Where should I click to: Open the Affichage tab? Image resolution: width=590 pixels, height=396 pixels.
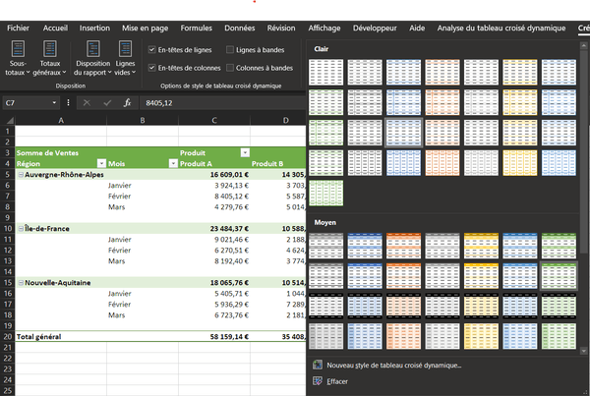coord(324,28)
